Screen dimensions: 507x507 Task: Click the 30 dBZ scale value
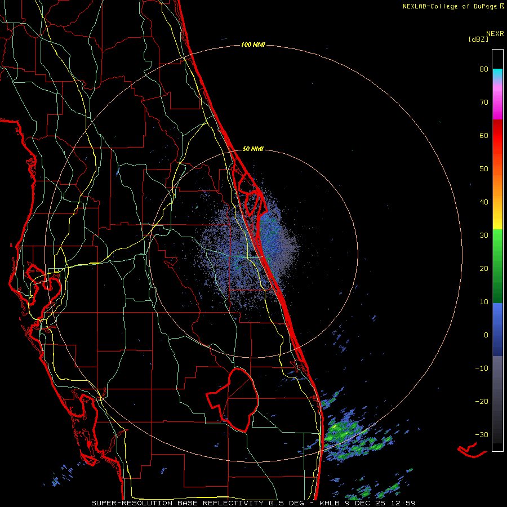coord(484,235)
